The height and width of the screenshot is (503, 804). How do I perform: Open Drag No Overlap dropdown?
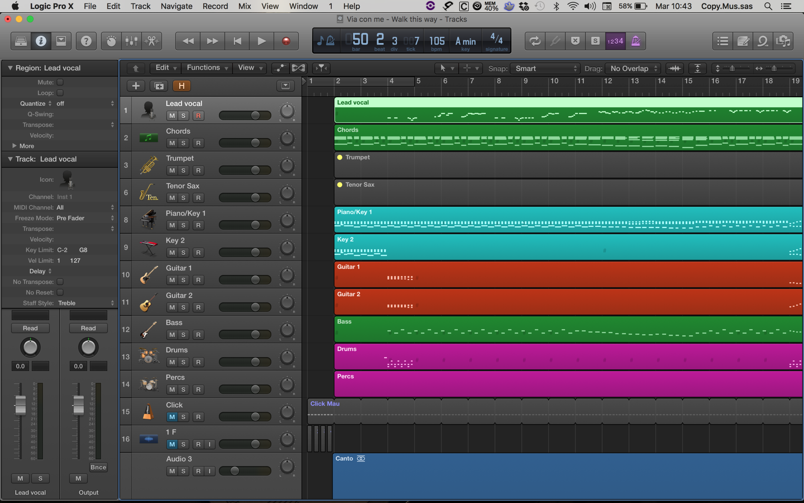(x=633, y=69)
